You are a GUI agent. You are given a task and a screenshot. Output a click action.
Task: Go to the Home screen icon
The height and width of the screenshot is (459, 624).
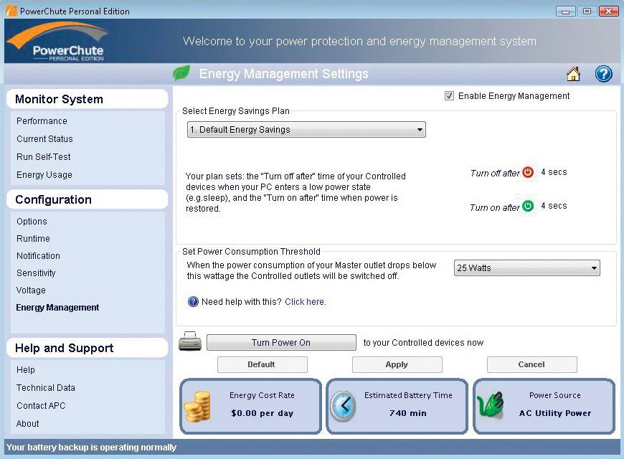[x=573, y=74]
